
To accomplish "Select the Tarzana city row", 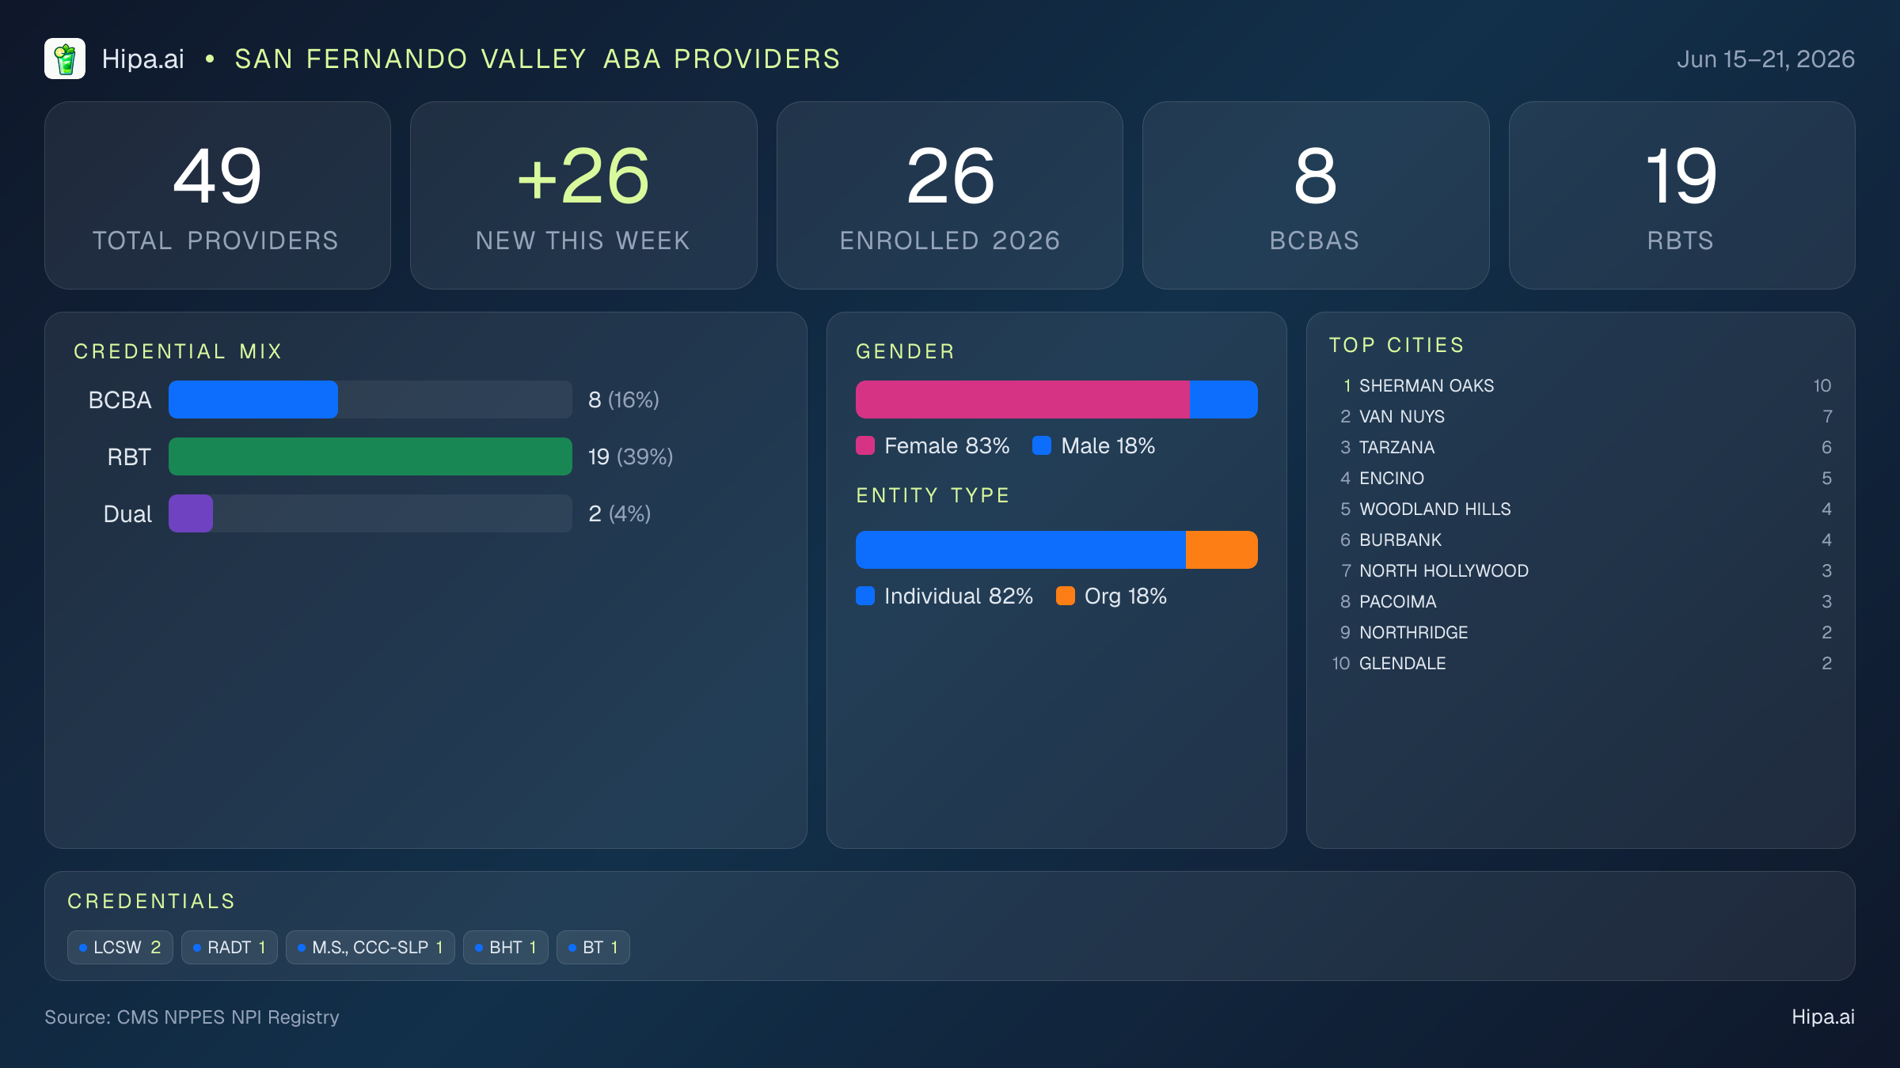I will pyautogui.click(x=1581, y=447).
